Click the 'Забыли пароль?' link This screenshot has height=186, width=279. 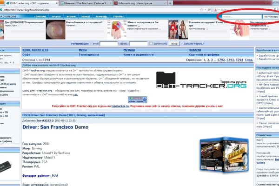195,43
